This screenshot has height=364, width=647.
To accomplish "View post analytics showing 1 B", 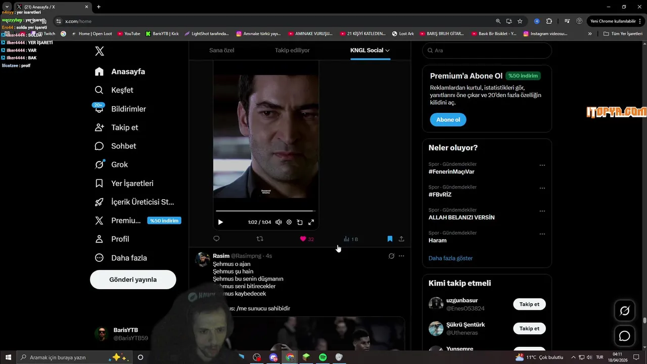I will pos(350,239).
